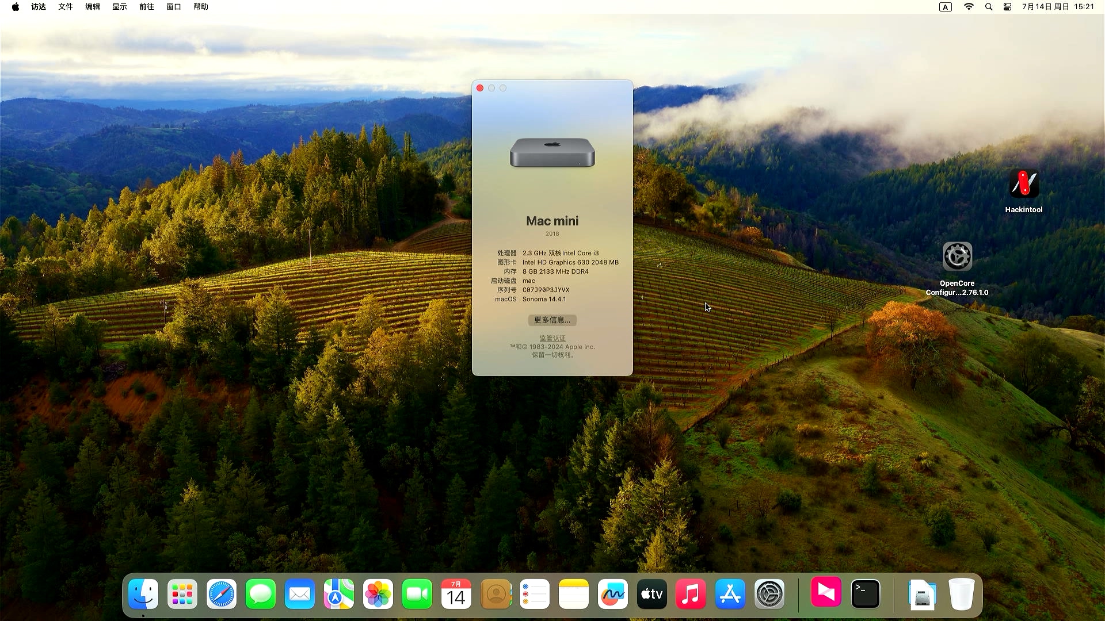Image resolution: width=1105 pixels, height=621 pixels.
Task: Click the startup disk value mac
Action: click(529, 281)
